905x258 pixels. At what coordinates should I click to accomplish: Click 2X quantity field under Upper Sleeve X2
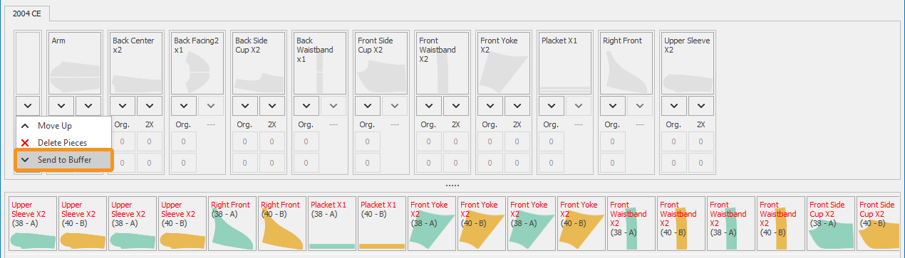click(x=701, y=142)
